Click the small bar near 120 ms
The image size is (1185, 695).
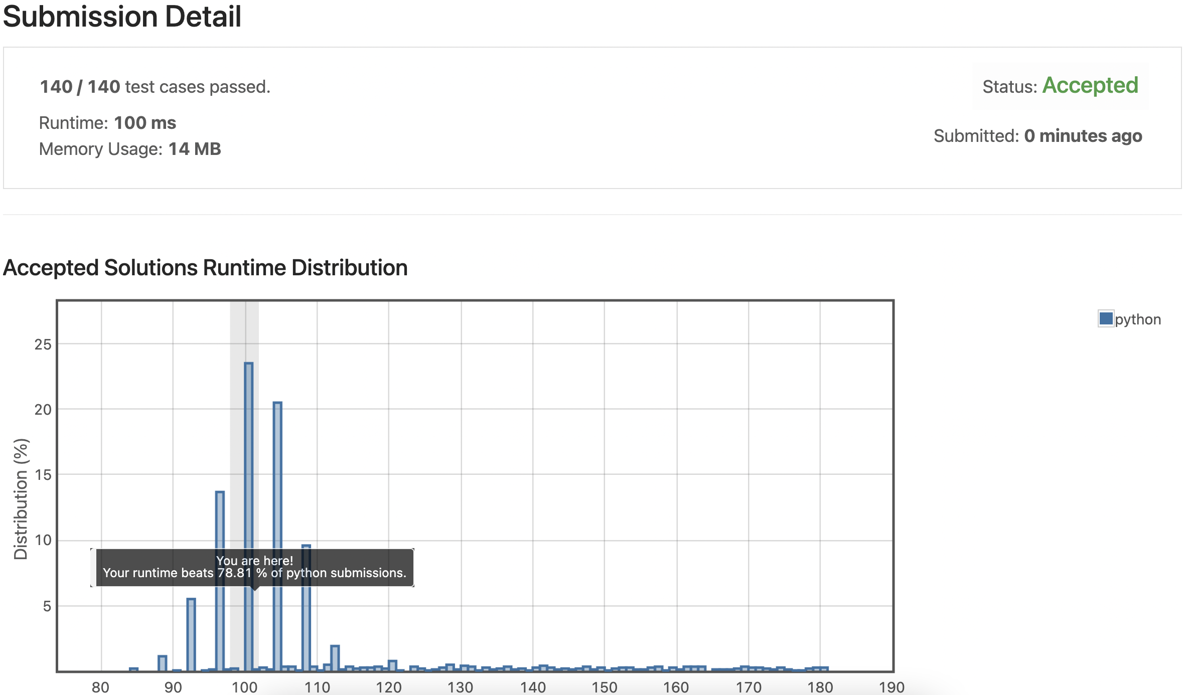click(x=393, y=665)
